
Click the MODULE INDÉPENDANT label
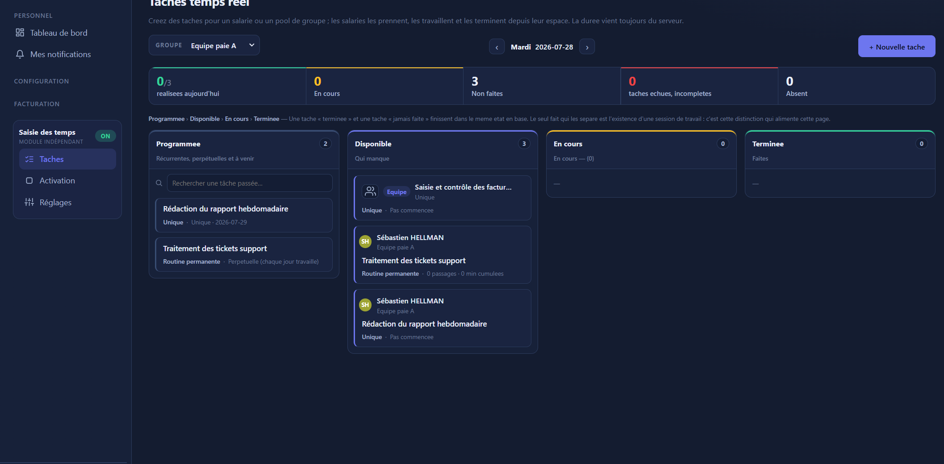(51, 142)
